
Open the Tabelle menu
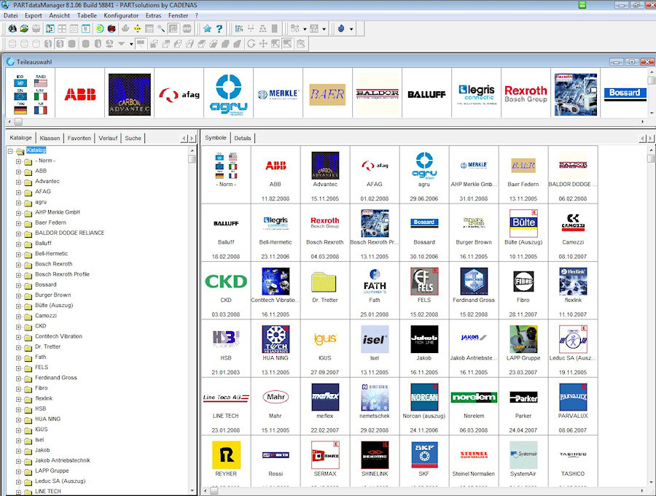pyautogui.click(x=87, y=15)
